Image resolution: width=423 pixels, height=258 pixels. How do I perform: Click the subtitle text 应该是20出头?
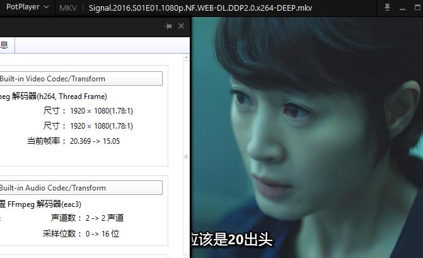point(232,239)
